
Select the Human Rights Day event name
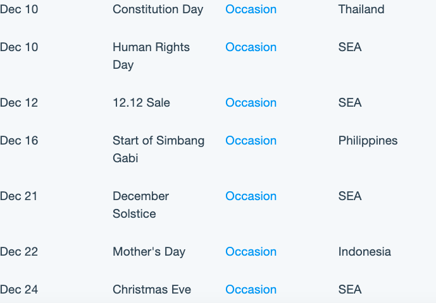click(x=151, y=56)
